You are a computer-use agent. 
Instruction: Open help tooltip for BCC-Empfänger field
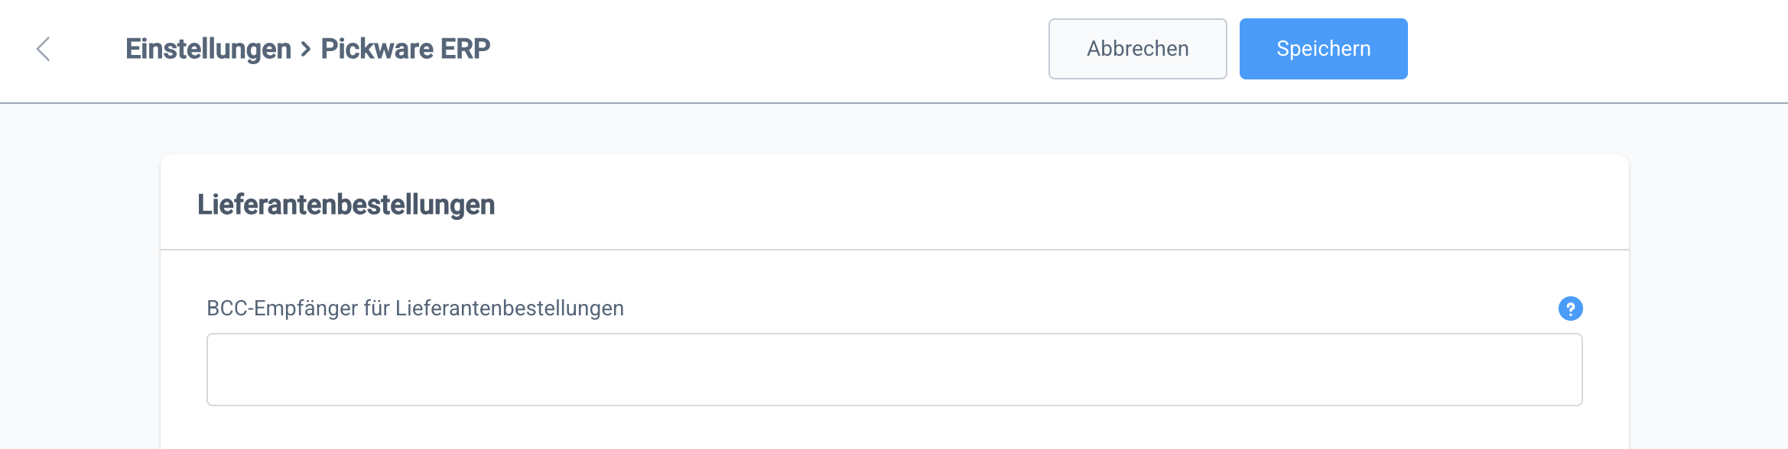1570,308
